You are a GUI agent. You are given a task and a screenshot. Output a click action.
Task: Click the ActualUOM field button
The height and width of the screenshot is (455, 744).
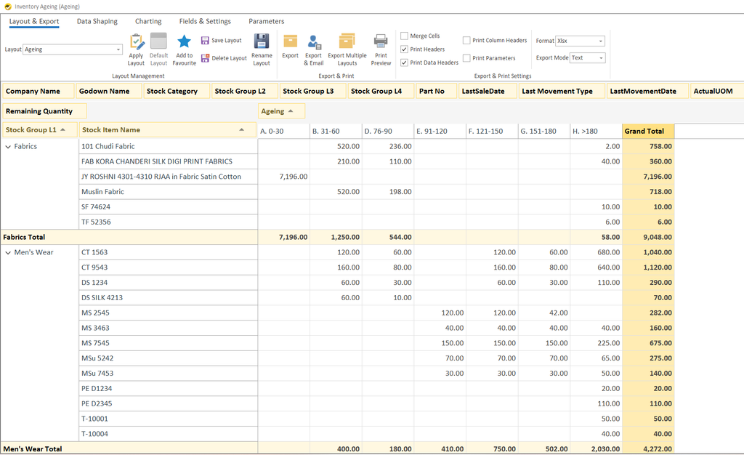[717, 91]
